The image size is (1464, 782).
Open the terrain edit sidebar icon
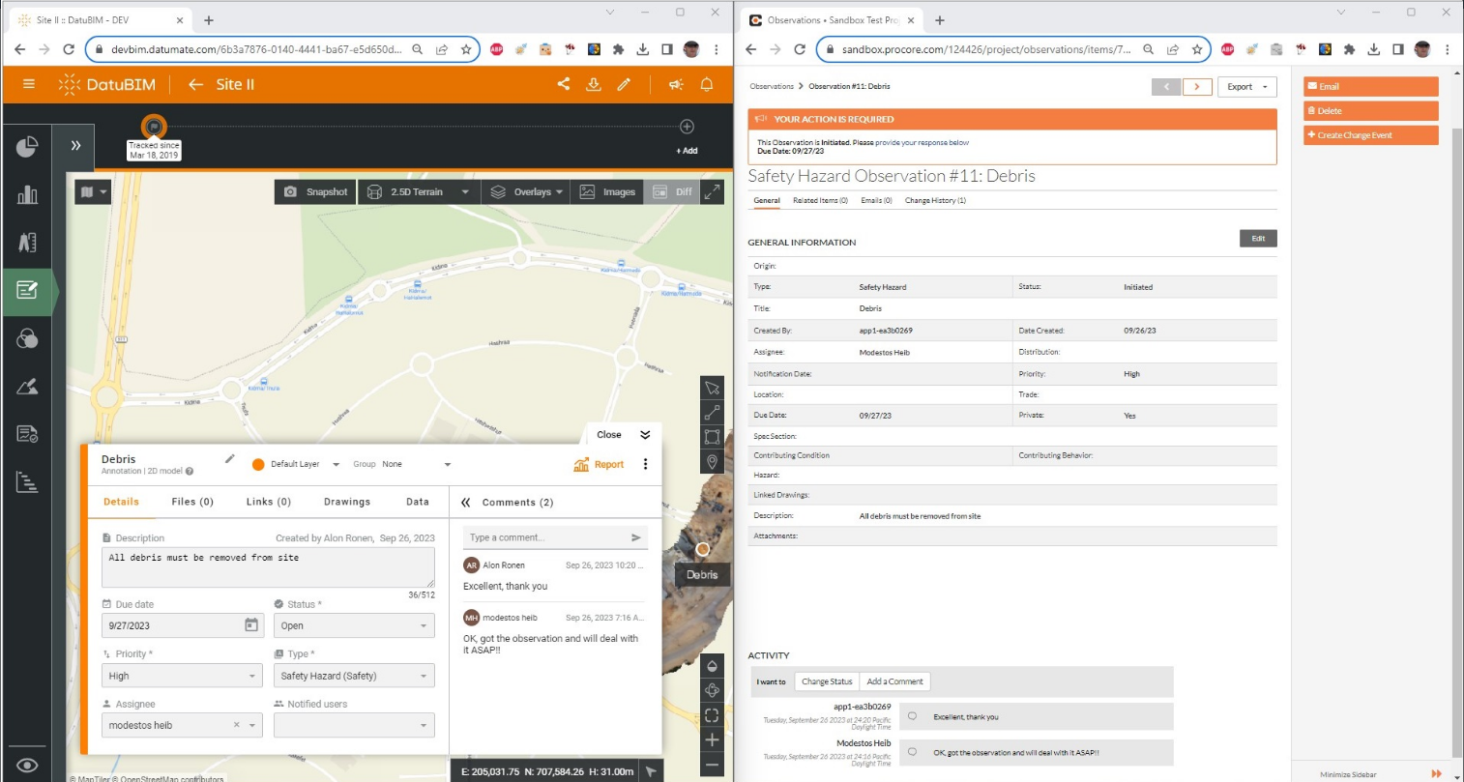pos(27,387)
